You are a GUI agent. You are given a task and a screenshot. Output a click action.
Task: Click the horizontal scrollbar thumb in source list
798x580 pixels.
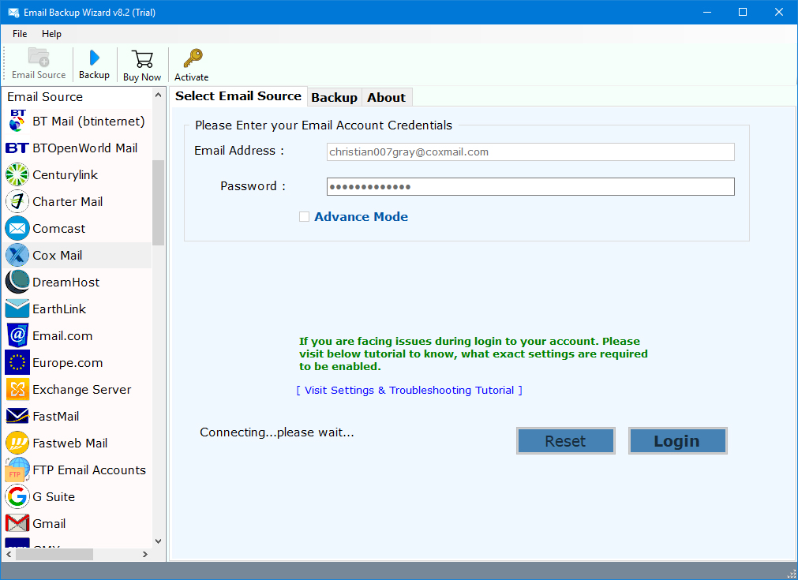point(54,554)
